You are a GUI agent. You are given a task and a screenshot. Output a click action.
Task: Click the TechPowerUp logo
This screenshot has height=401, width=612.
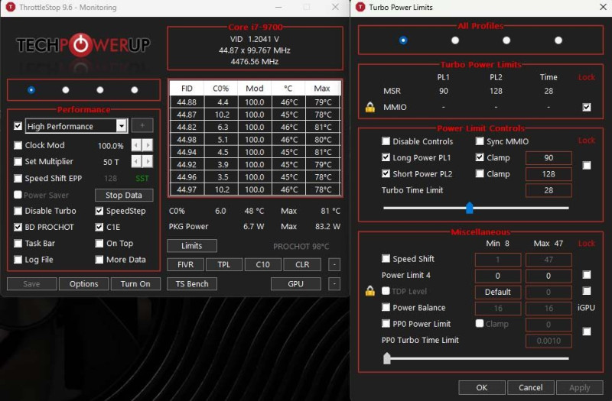click(83, 45)
